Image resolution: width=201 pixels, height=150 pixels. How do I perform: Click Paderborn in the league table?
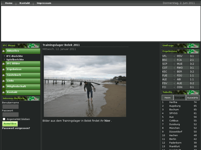pyautogui.click(x=175, y=143)
